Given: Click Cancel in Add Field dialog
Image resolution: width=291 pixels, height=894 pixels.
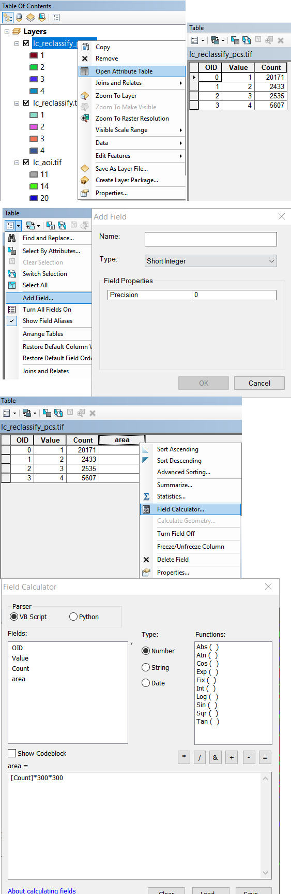Looking at the screenshot, I should coord(259,383).
